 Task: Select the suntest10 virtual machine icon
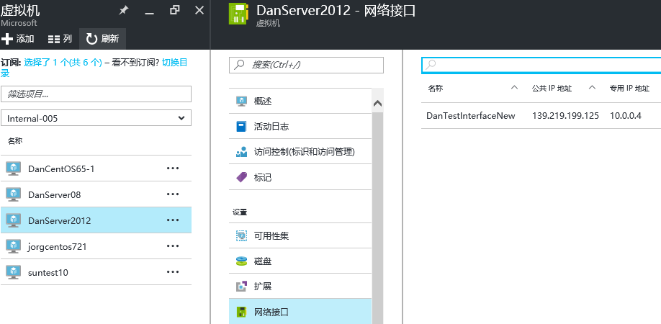pyautogui.click(x=13, y=272)
